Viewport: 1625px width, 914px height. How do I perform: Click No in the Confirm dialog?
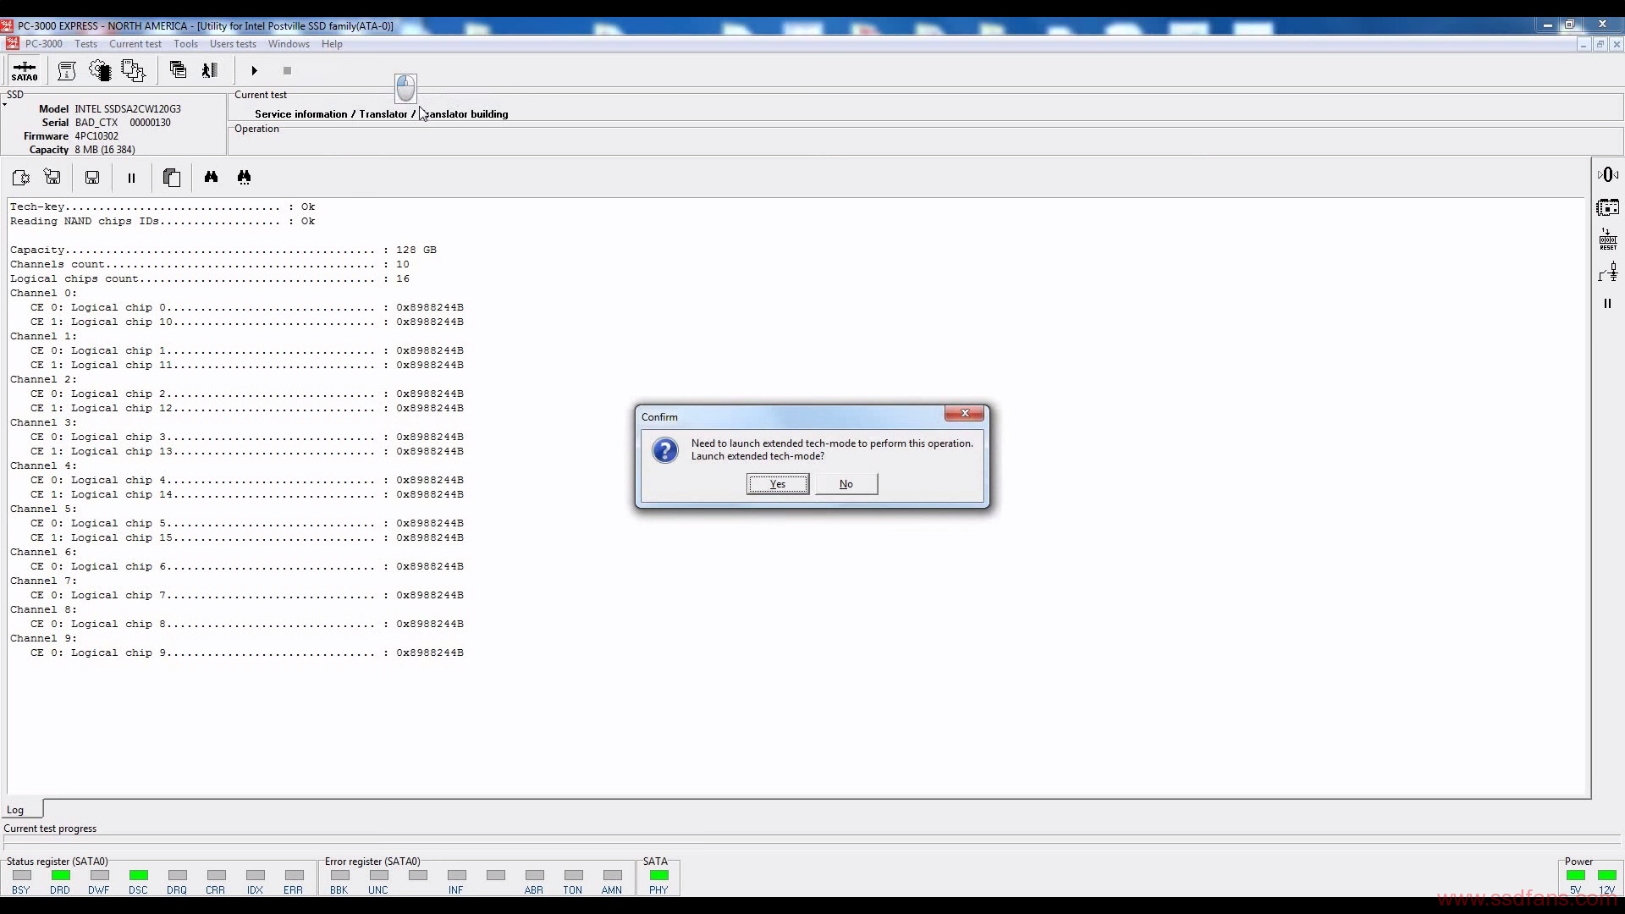click(x=846, y=484)
